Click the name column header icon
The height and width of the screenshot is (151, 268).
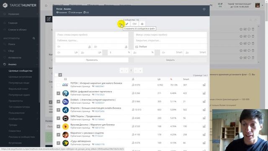click(65, 79)
